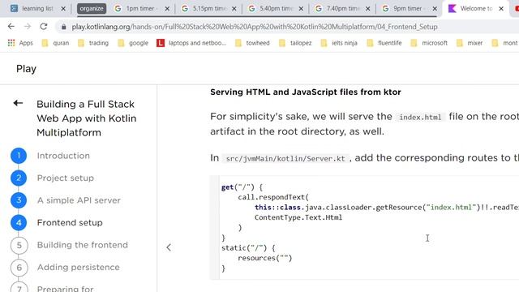Viewport: 519px width, 292px height.
Task: Click the organize tab group label
Action: 92,9
